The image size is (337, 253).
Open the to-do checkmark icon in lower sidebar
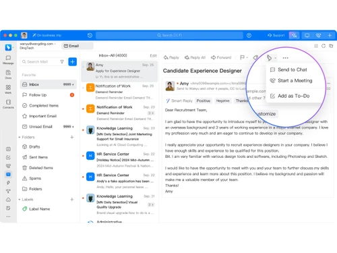[x=8, y=157]
